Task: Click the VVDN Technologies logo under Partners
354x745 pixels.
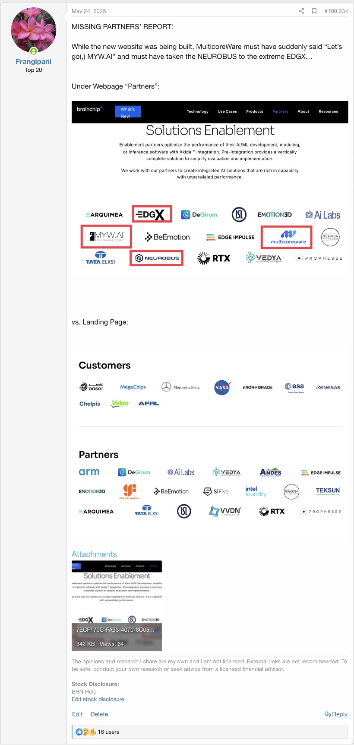Action: [225, 511]
